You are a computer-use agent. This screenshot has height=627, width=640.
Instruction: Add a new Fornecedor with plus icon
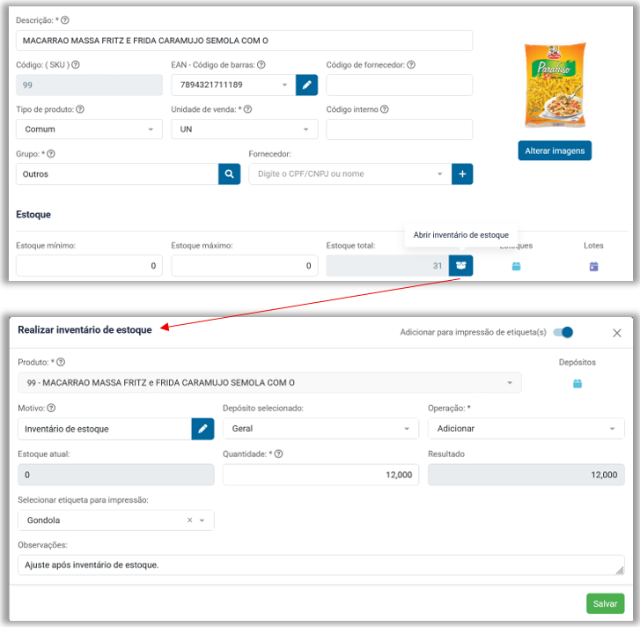point(462,174)
